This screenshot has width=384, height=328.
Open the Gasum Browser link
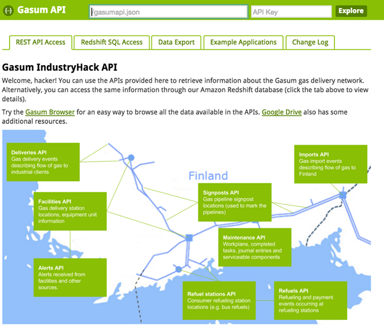coord(50,112)
